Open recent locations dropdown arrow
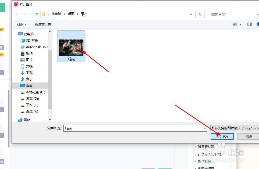Image resolution: width=259 pixels, height=169 pixels. point(31,14)
